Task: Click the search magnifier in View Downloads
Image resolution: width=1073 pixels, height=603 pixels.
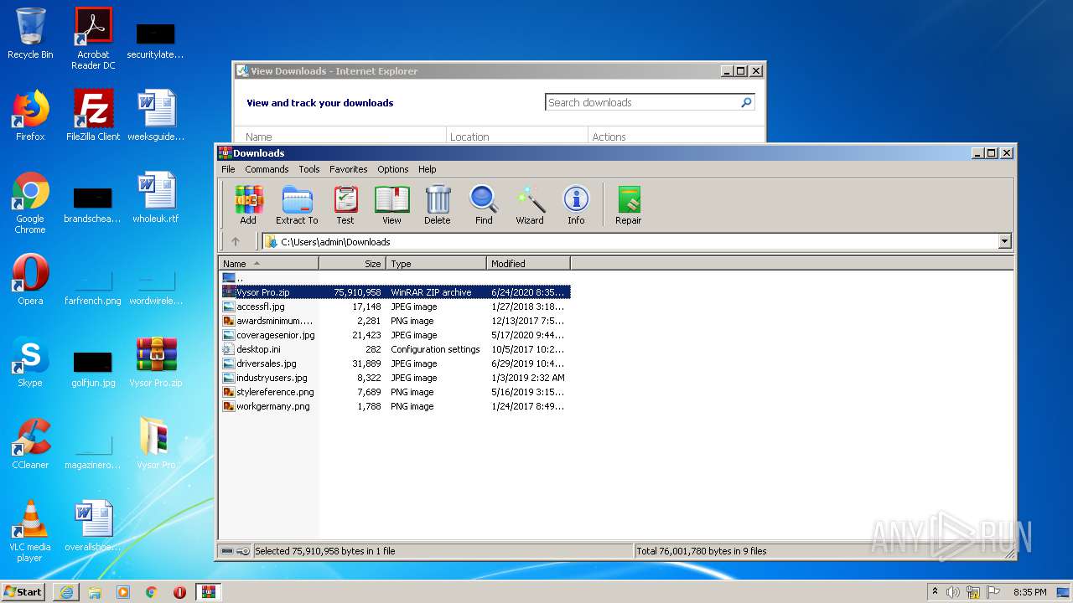Action: tap(746, 102)
